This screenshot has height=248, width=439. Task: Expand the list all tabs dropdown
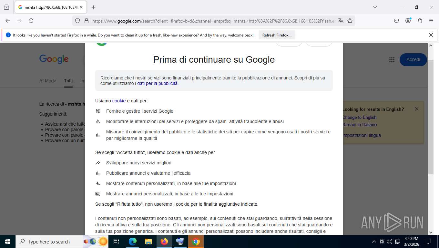(375, 7)
